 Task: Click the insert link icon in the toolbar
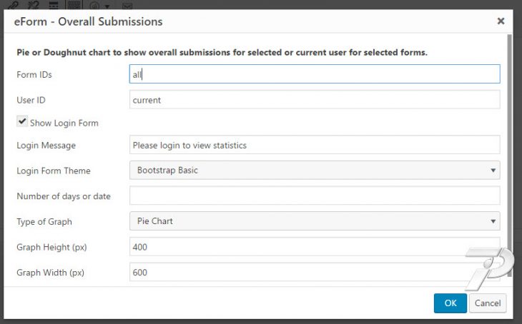14,5
